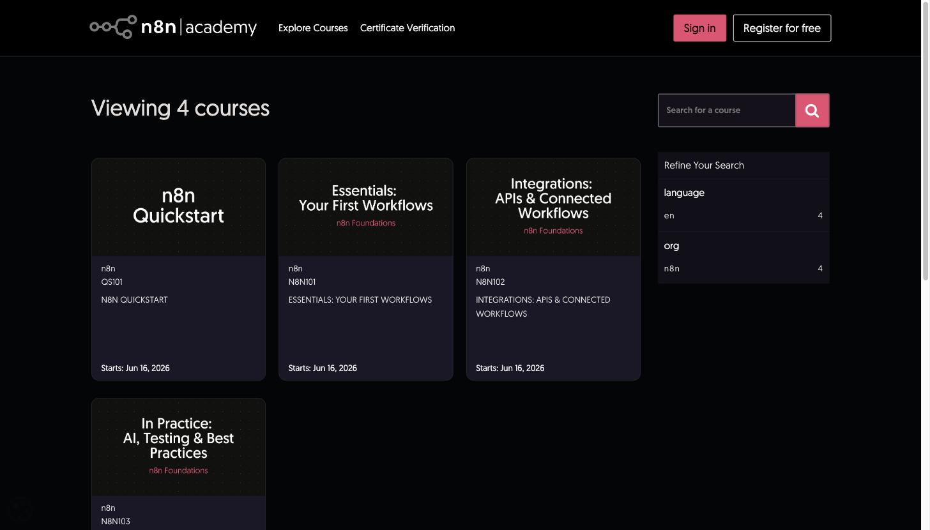Viewport: 930px width, 530px height.
Task: Click Integrations card start date text
Action: 510,368
